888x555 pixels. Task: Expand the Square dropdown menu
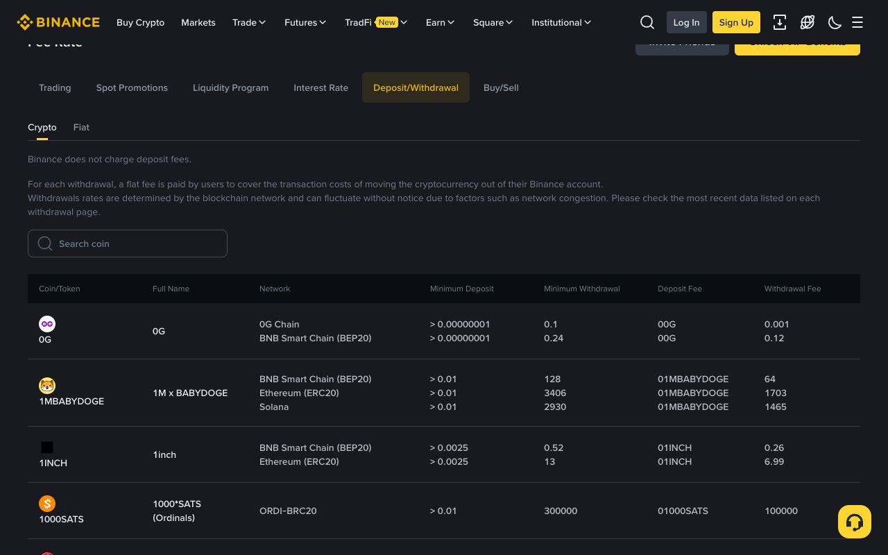click(x=493, y=22)
